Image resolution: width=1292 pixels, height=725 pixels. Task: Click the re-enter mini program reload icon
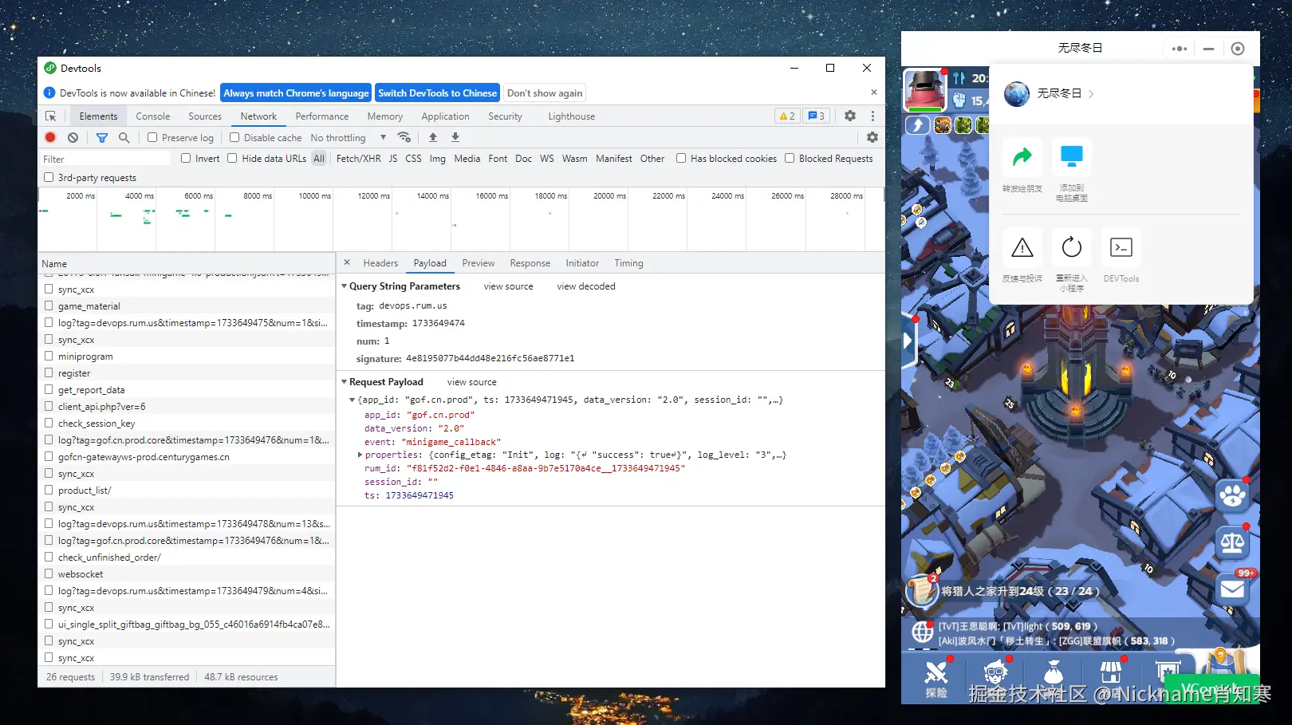[1072, 248]
